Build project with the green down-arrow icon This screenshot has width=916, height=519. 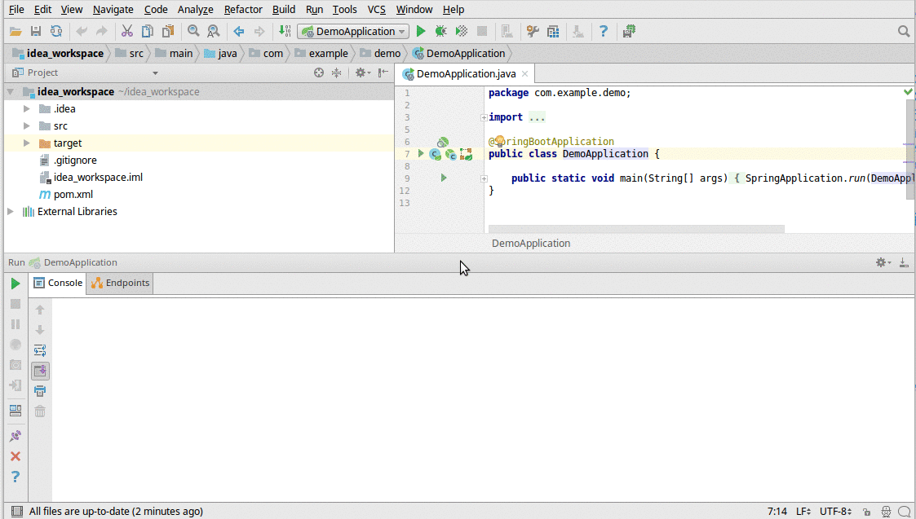pos(285,32)
